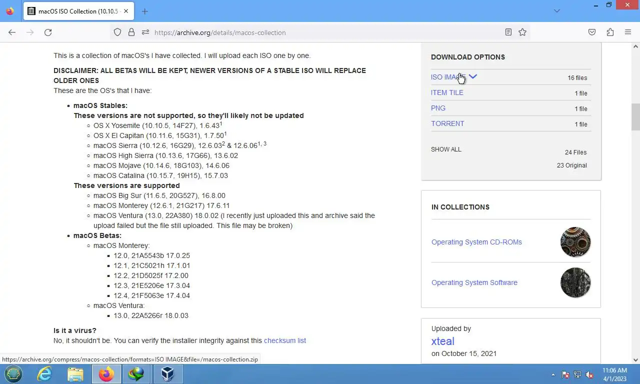Click the address bar URL field
Viewport: 640px width, 384px height.
click(320, 32)
